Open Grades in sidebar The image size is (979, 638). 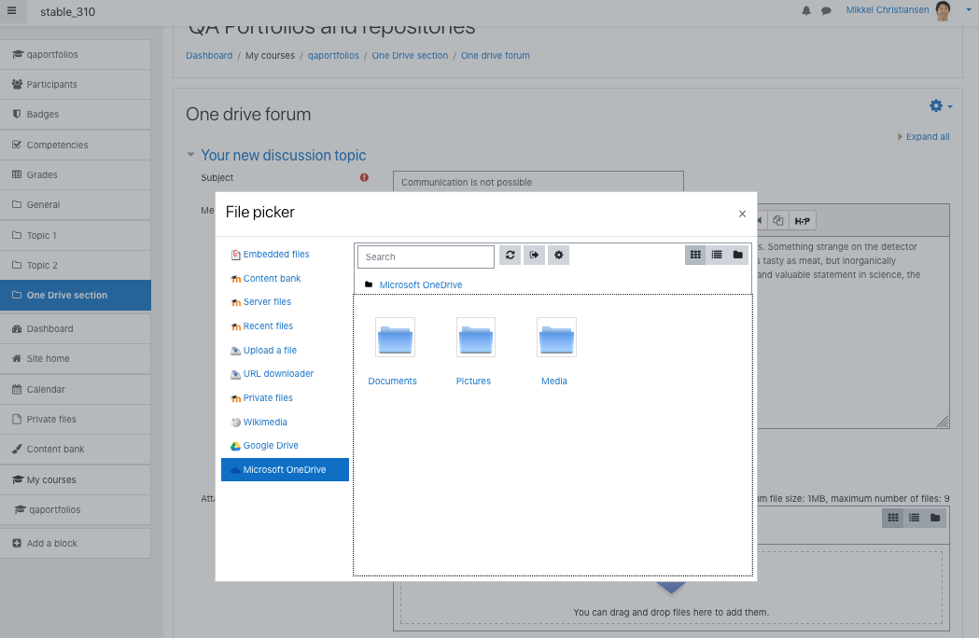point(75,174)
